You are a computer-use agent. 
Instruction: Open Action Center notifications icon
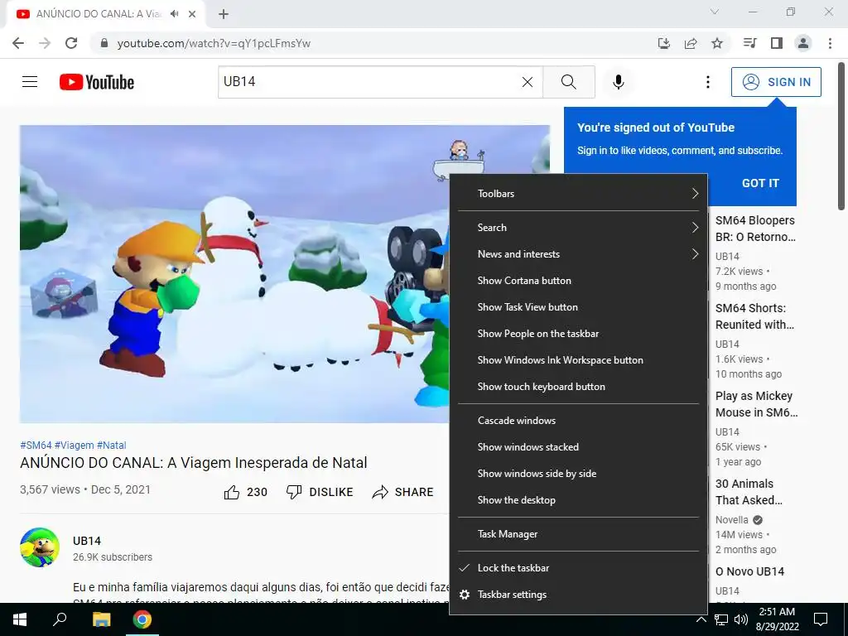click(821, 619)
